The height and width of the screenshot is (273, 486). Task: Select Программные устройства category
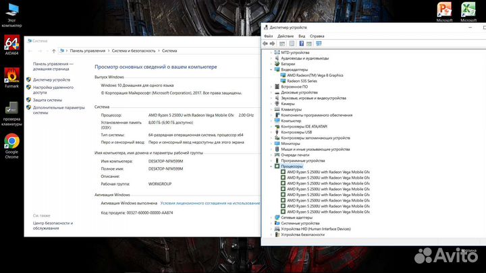[303, 160]
